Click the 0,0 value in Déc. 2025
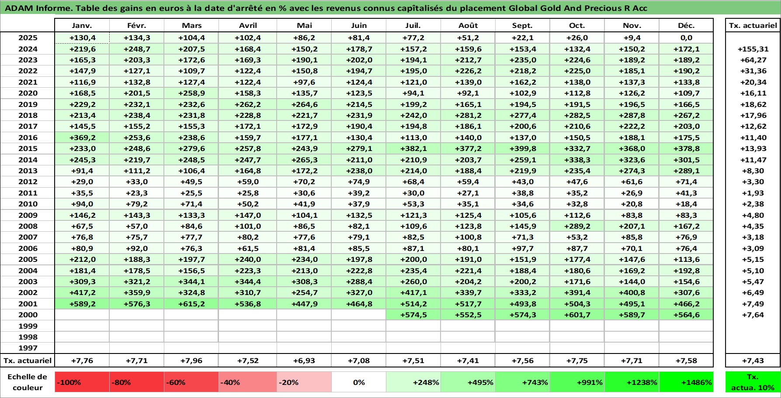 pyautogui.click(x=686, y=38)
